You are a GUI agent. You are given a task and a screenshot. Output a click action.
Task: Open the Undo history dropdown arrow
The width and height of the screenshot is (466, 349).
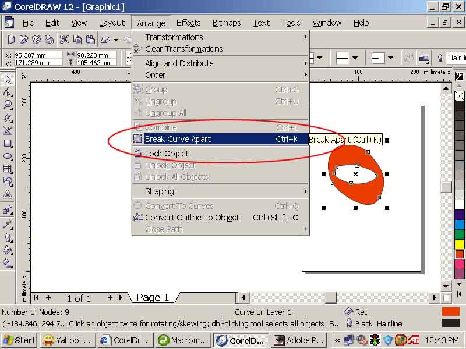tap(116, 40)
